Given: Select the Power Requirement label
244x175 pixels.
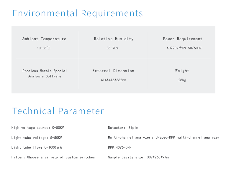Looking at the screenshot, I should coord(183,39).
